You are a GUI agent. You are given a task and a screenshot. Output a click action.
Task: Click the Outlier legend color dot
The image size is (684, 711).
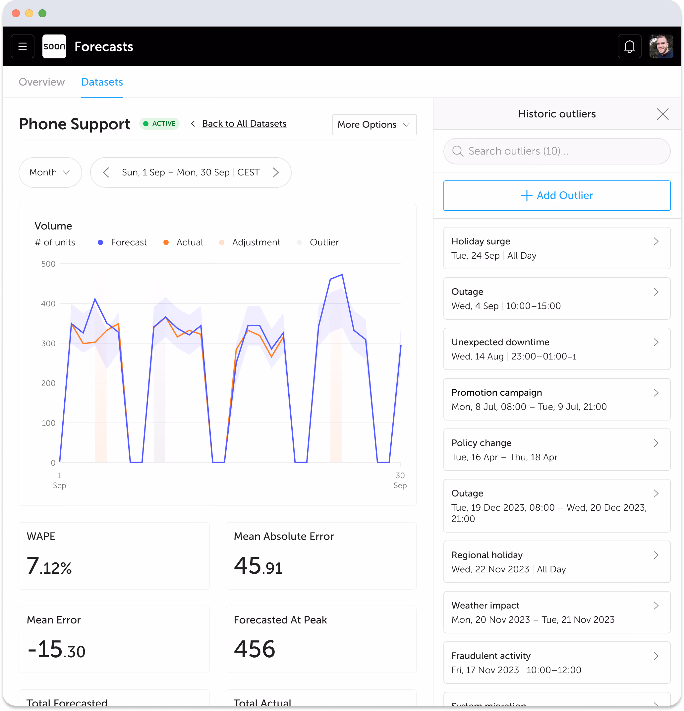[299, 242]
